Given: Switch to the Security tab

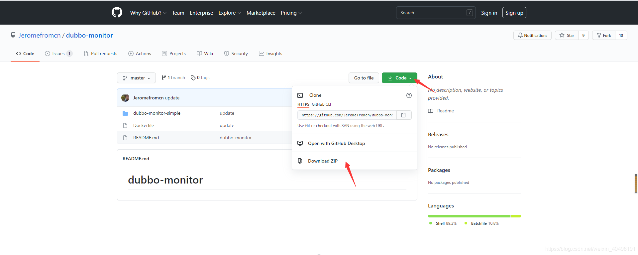Looking at the screenshot, I should click(x=236, y=54).
